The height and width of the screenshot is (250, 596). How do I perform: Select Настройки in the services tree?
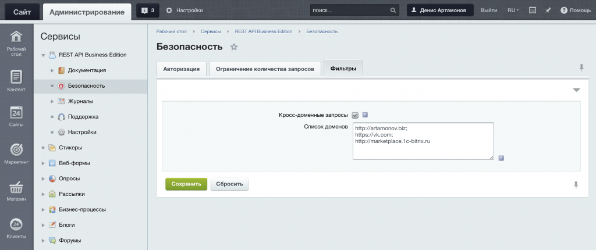click(x=81, y=132)
